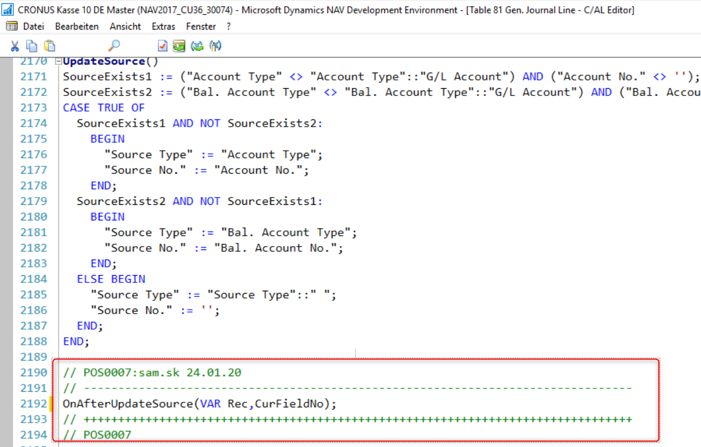Viewport: 701px width, 447px height.
Task: Click the Copy icon in the toolbar
Action: [30, 46]
